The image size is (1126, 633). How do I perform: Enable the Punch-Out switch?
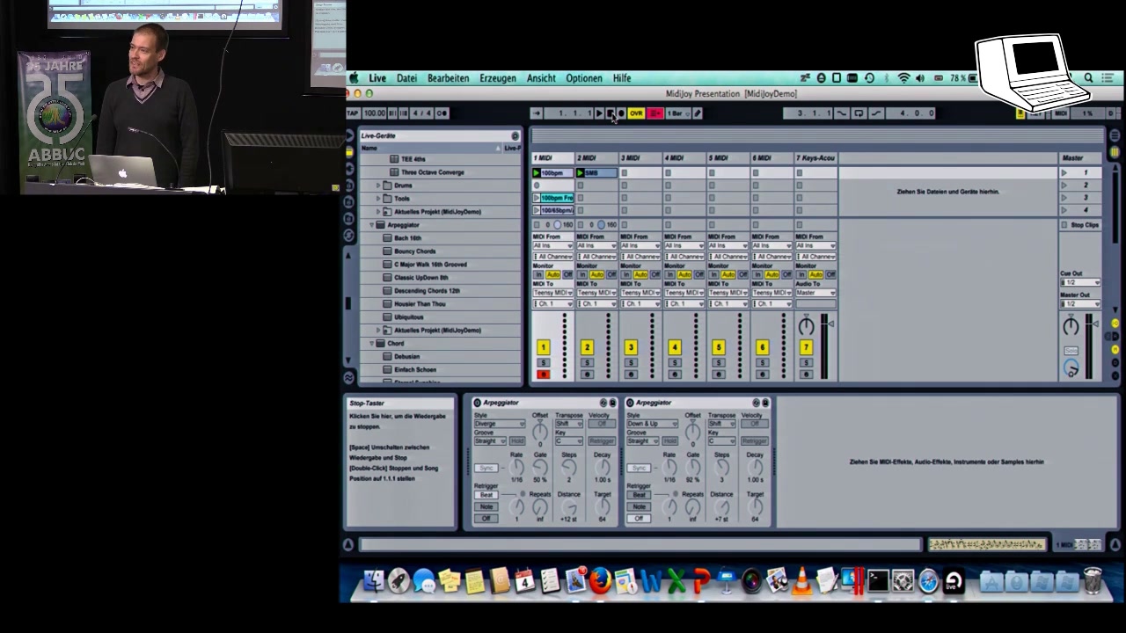coord(876,113)
